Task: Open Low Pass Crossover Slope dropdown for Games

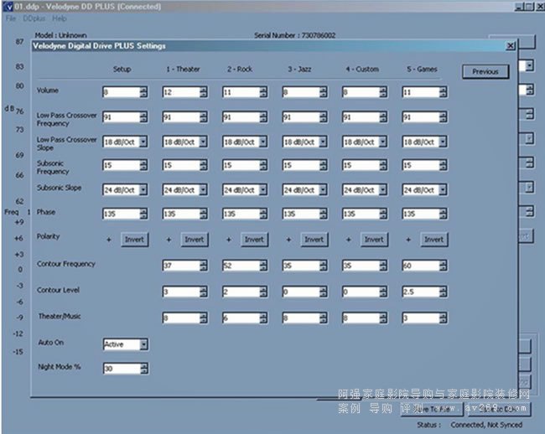Action: (444, 142)
